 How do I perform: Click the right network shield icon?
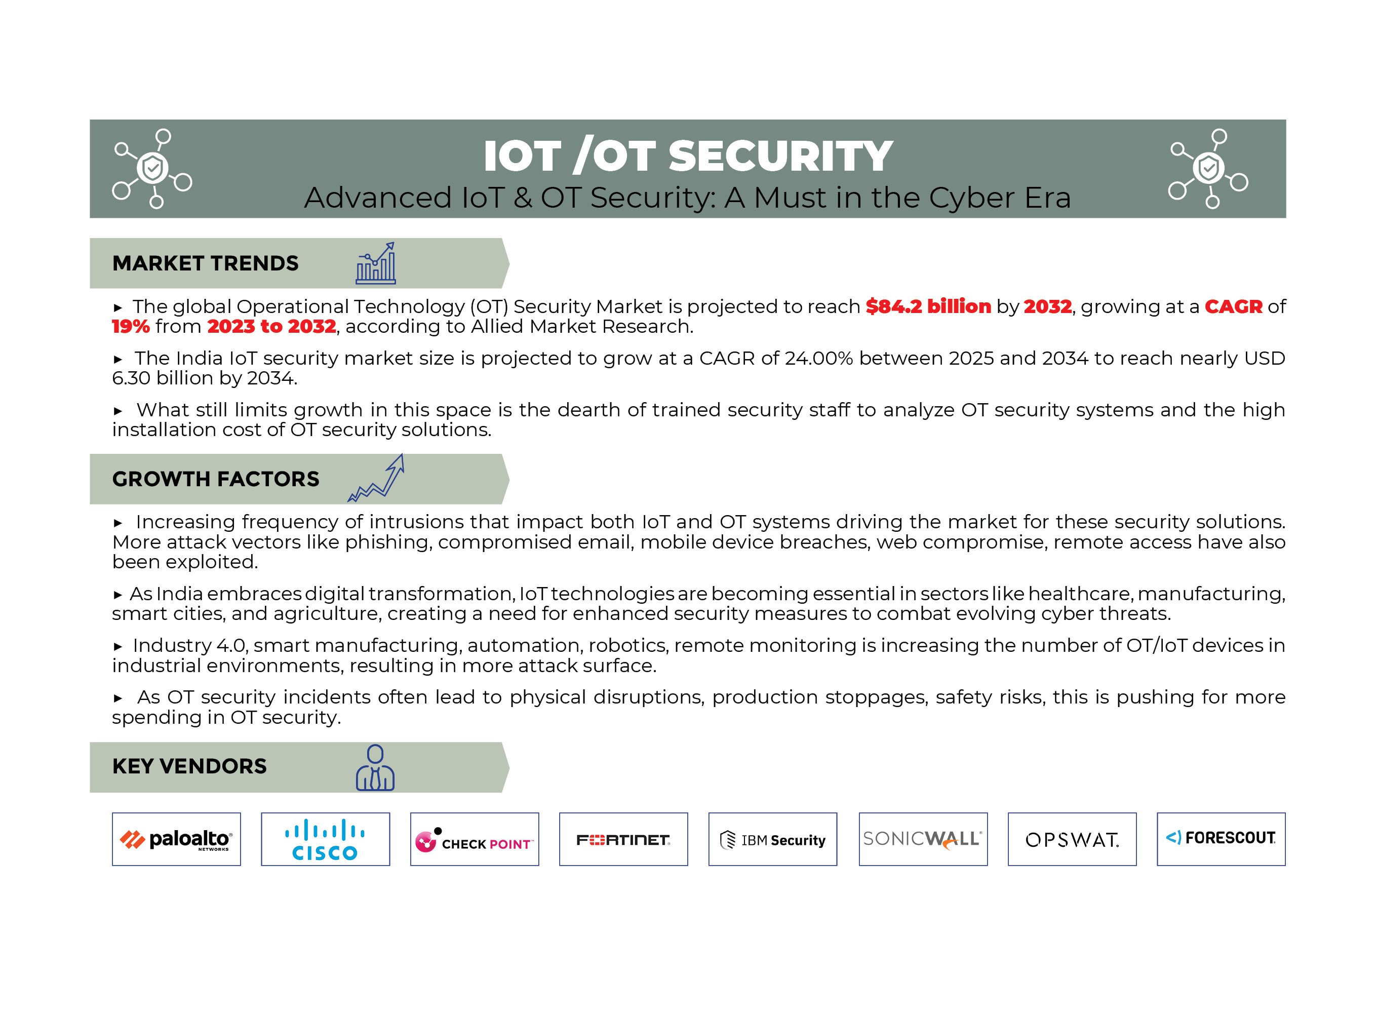pyautogui.click(x=1207, y=169)
